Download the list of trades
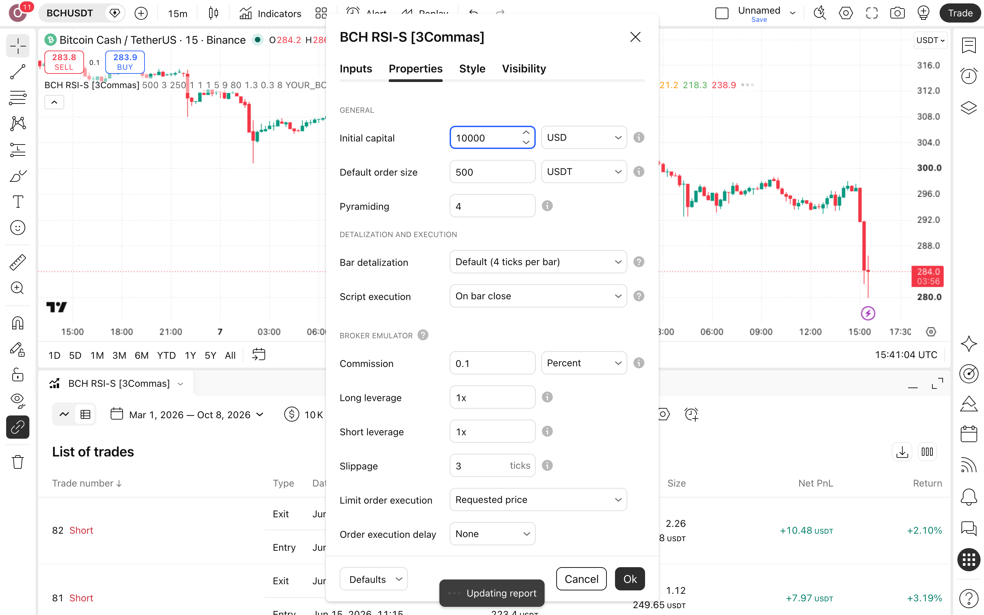This screenshot has height=615, width=984. tap(902, 451)
